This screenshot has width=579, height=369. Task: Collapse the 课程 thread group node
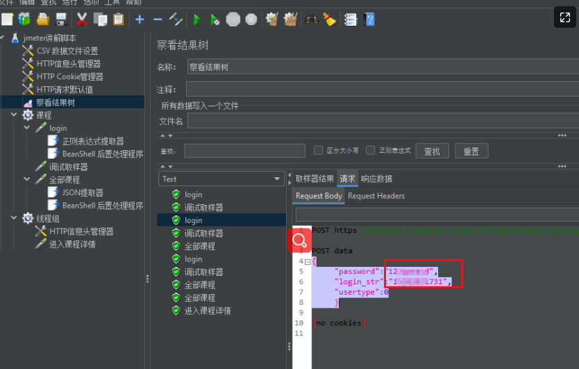[x=14, y=115]
